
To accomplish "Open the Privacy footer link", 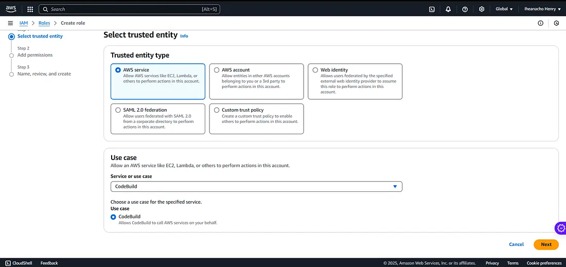I will (492, 263).
